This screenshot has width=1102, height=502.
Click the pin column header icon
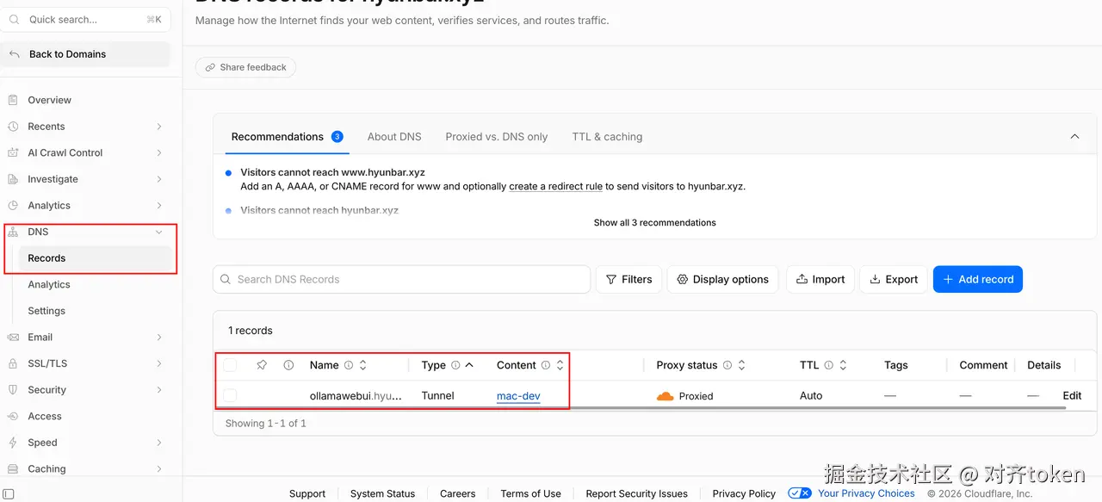(x=262, y=365)
